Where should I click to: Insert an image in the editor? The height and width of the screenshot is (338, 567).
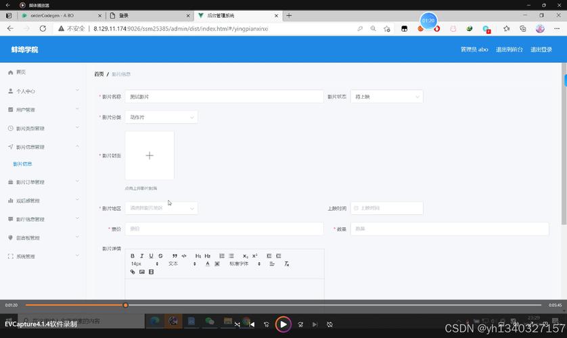point(142,272)
